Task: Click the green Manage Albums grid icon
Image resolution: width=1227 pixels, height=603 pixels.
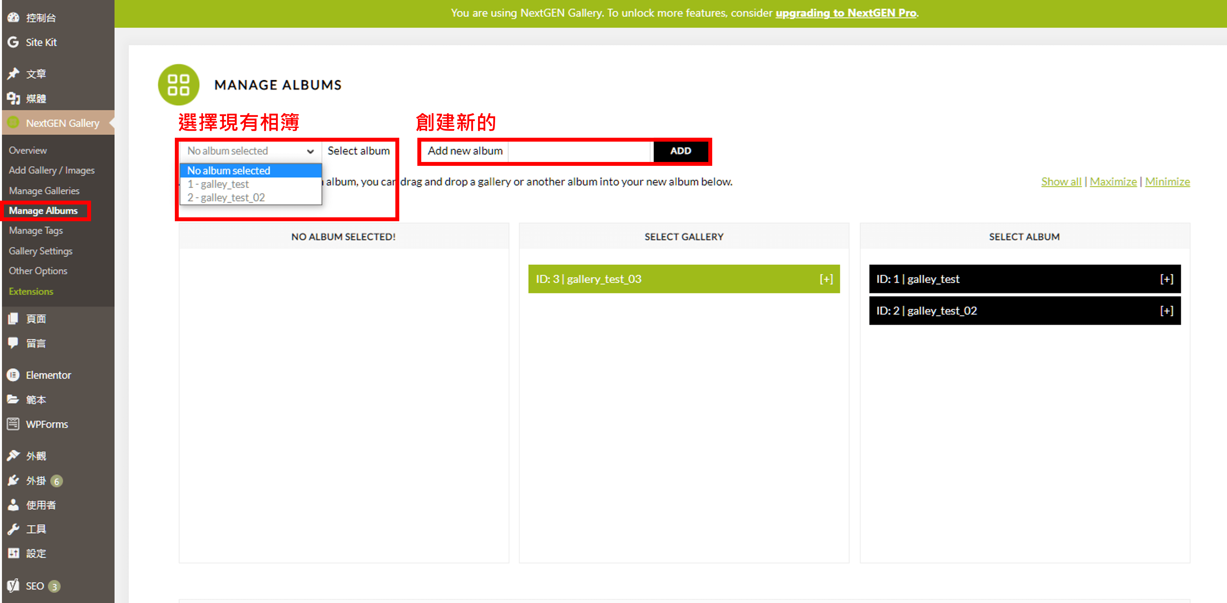Action: click(x=179, y=85)
